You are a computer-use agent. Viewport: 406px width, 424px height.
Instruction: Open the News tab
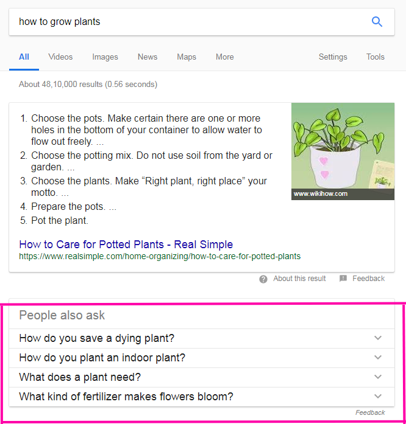(x=148, y=57)
